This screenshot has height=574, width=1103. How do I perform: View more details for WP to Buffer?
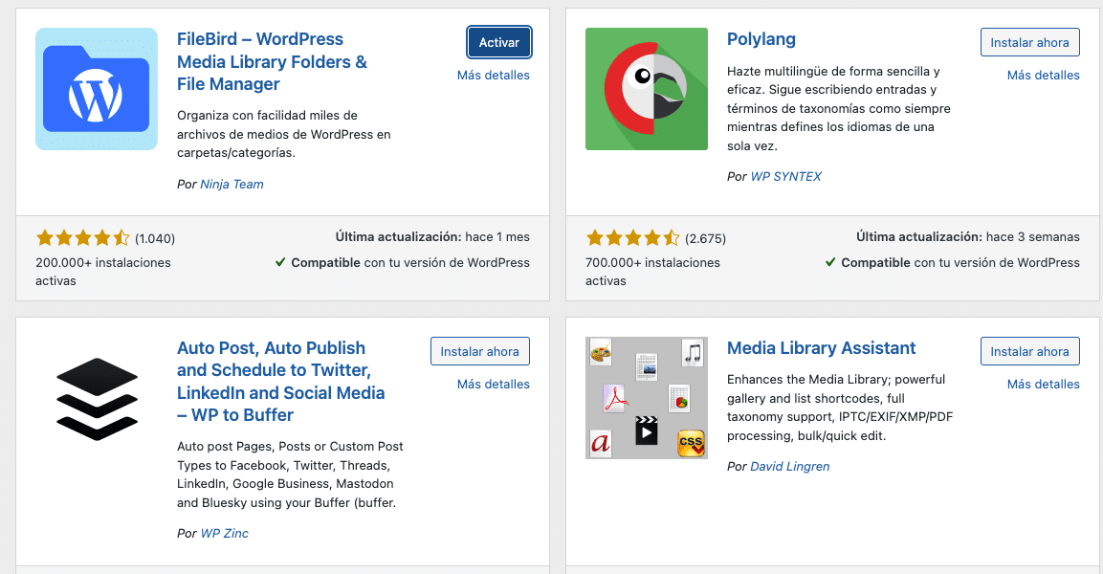pos(493,385)
